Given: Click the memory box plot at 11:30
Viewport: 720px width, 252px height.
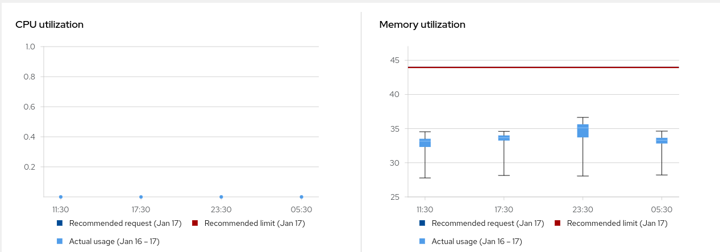Looking at the screenshot, I should [x=425, y=142].
